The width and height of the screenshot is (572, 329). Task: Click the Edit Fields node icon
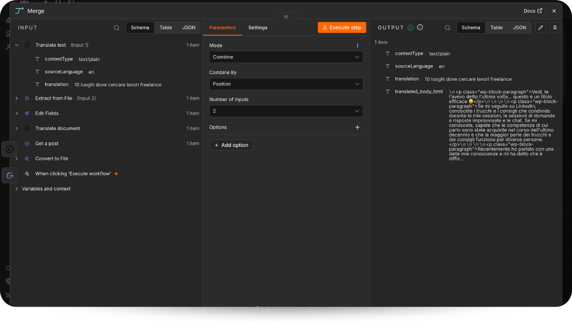(27, 113)
